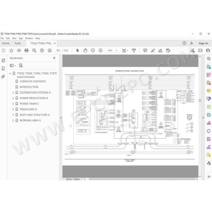Go to next page arrow
This screenshot has width=212, height=212.
(x=50, y=51)
